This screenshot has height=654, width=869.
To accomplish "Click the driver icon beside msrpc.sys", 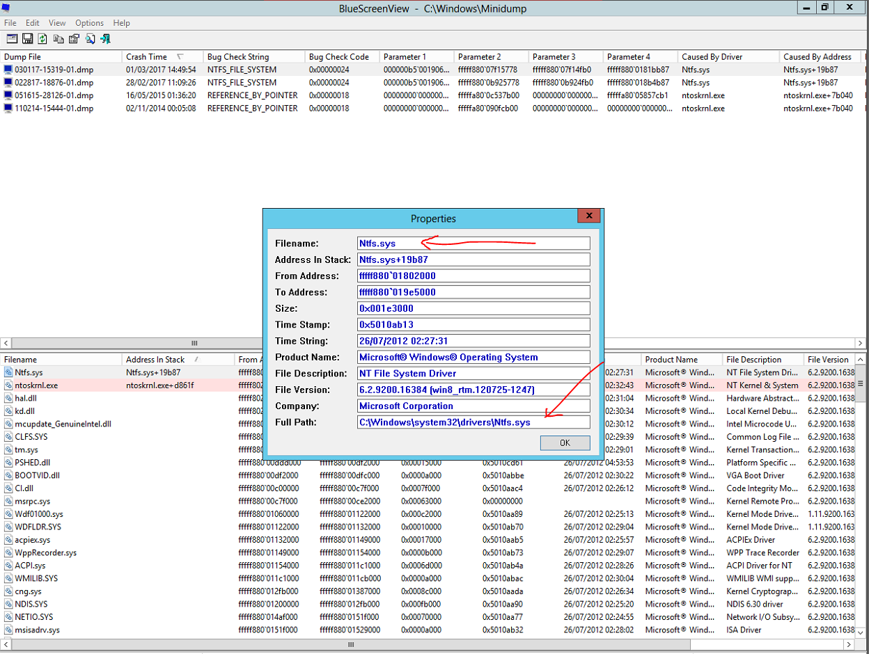I will [8, 501].
